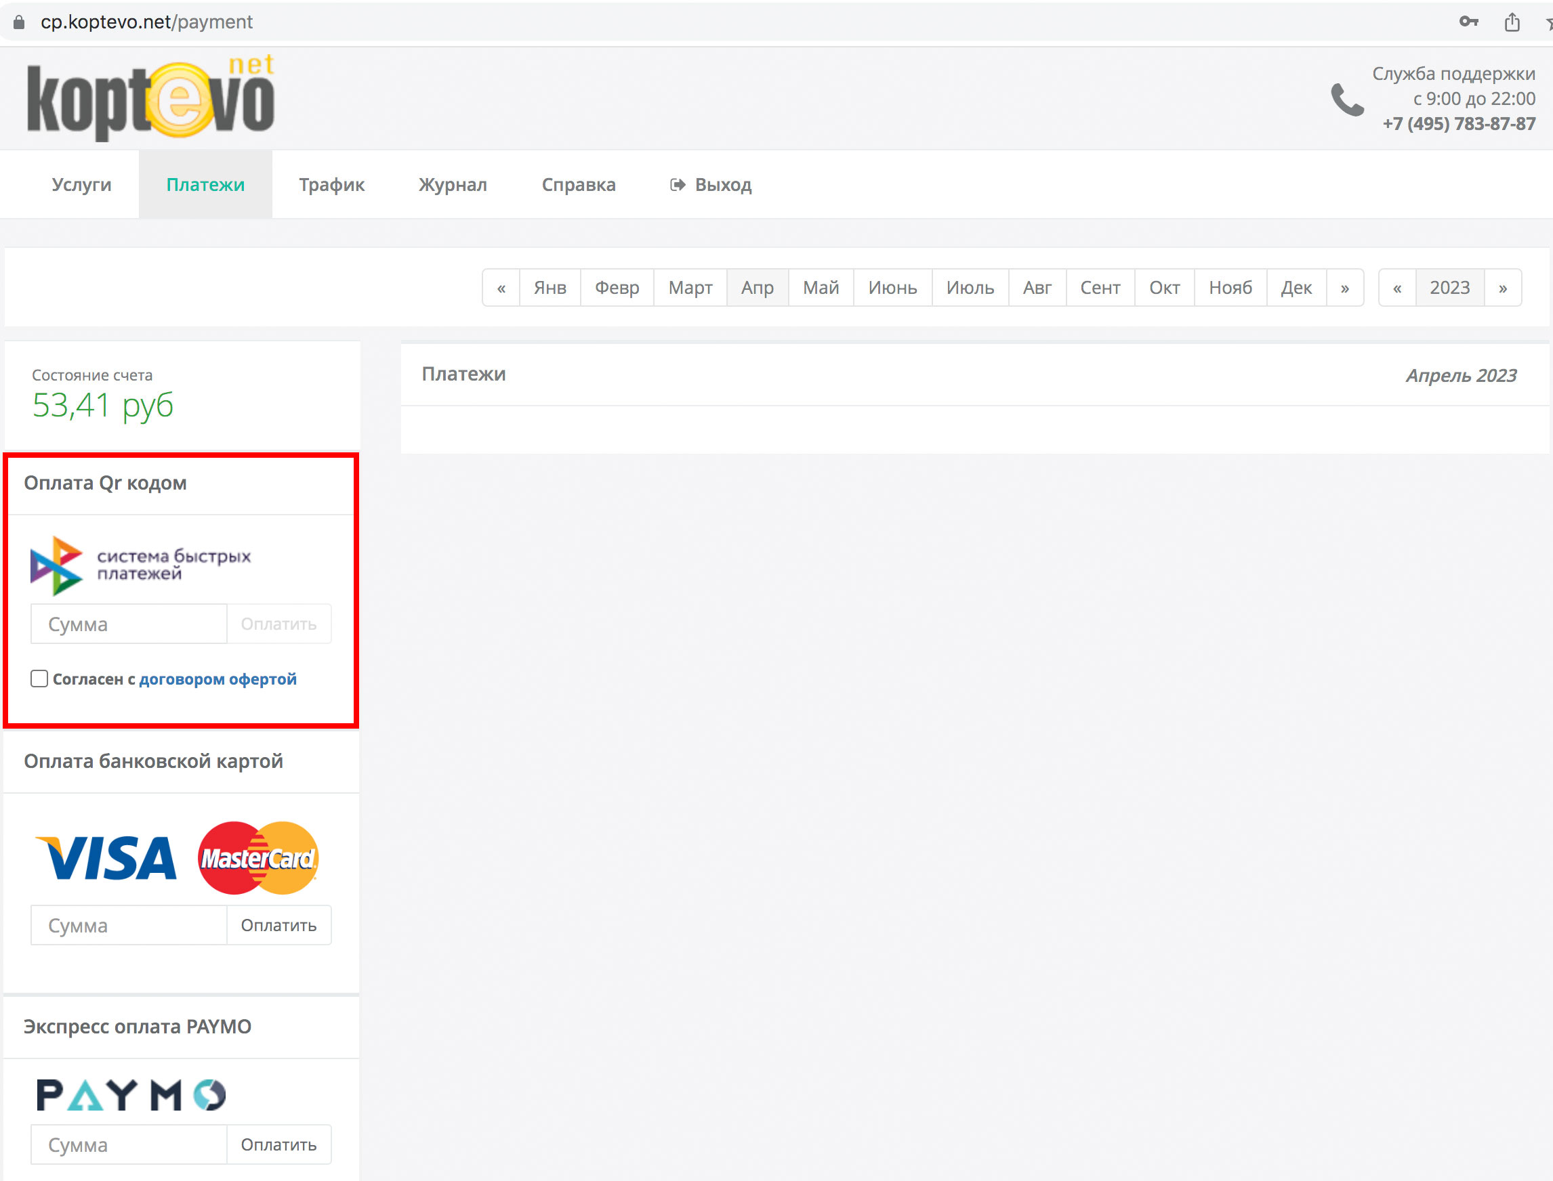Click Сумма field in PAYMO section
1553x1181 pixels.
tap(129, 1144)
